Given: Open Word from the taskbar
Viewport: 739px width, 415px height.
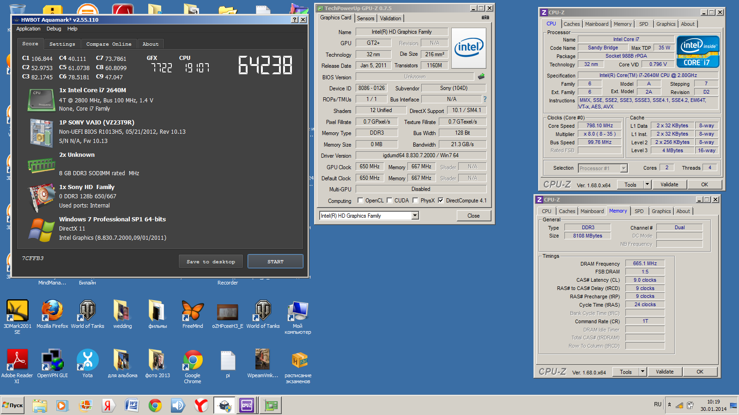Looking at the screenshot, I should [x=132, y=405].
